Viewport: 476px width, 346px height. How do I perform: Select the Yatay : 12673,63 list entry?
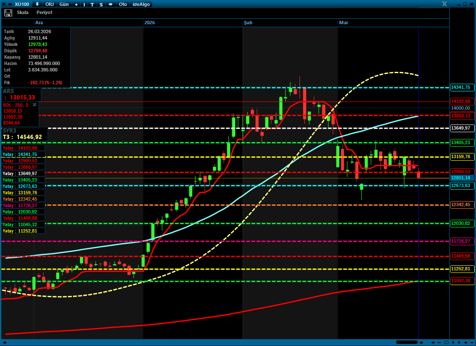tap(23, 186)
